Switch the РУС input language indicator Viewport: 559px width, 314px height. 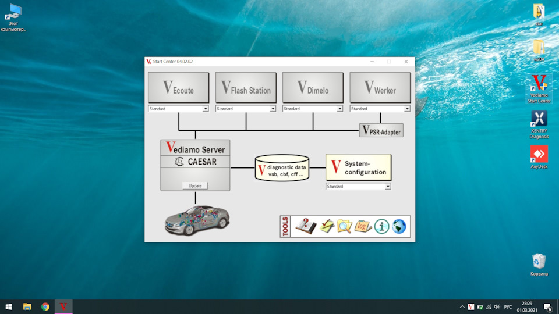coord(508,307)
